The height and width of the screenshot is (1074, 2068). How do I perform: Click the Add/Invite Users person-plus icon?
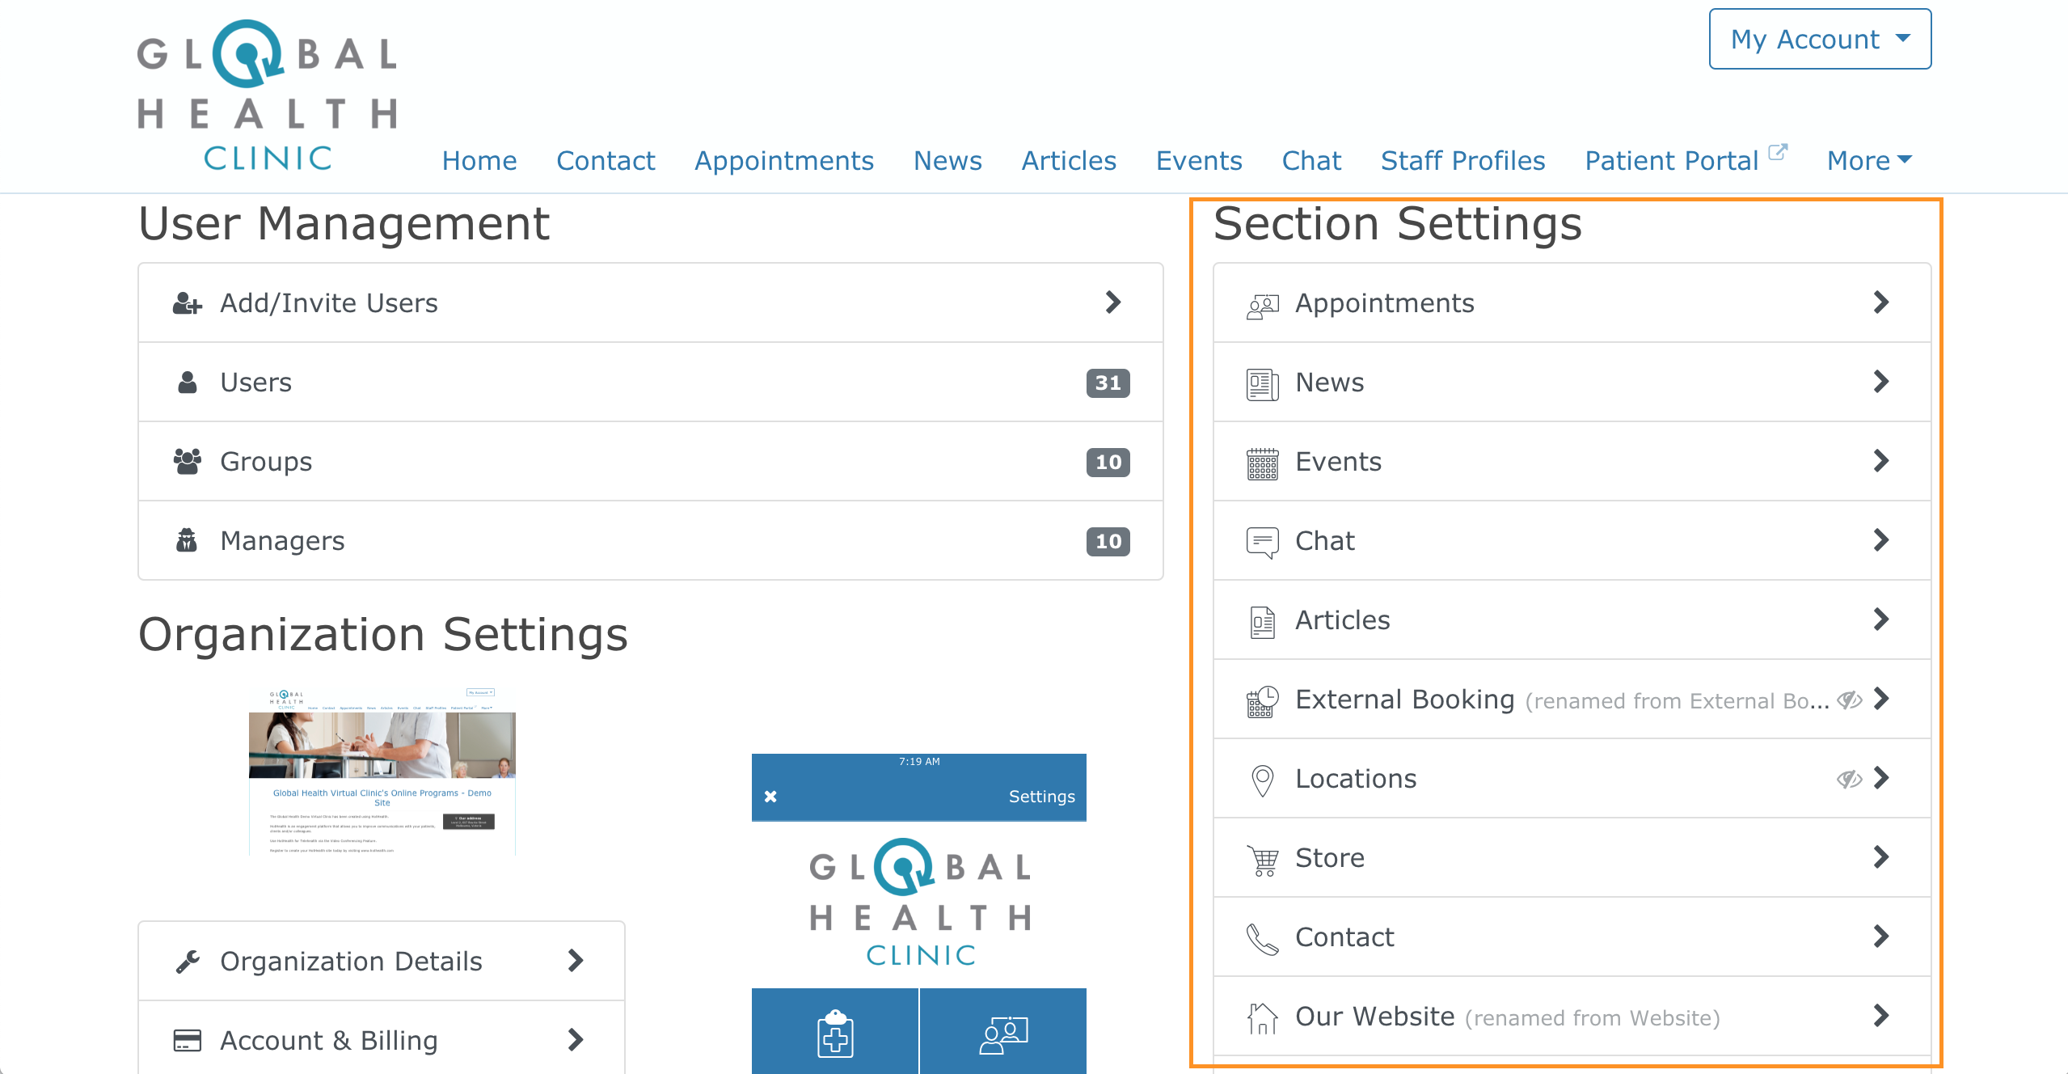pyautogui.click(x=187, y=303)
